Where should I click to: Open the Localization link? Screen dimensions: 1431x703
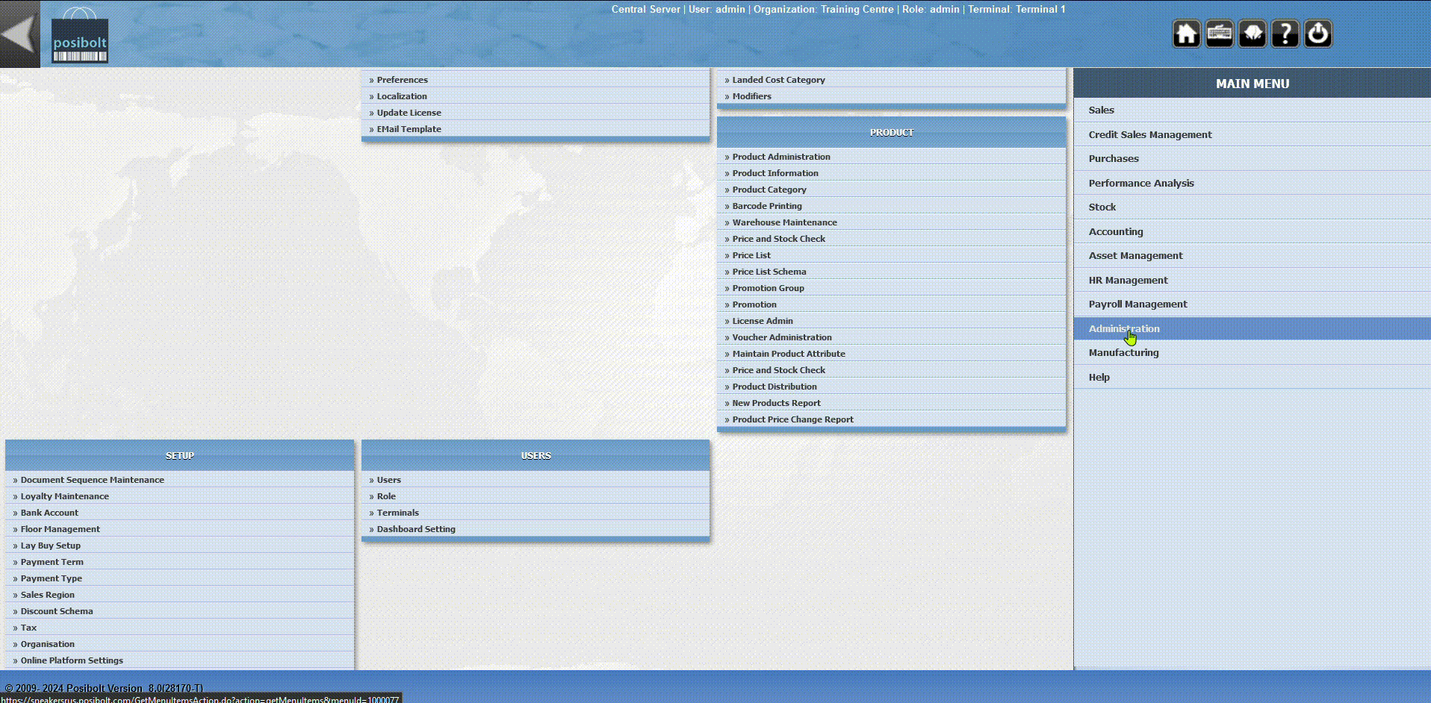[402, 96]
